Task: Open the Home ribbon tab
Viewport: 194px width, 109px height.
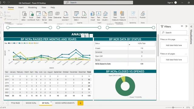Action: pyautogui.click(x=11, y=7)
